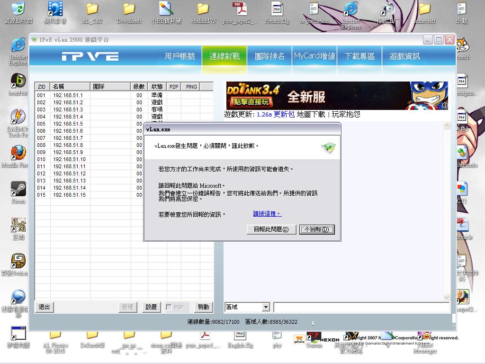Open the 下載專區 tab
This screenshot has width=485, height=364.
359,56
